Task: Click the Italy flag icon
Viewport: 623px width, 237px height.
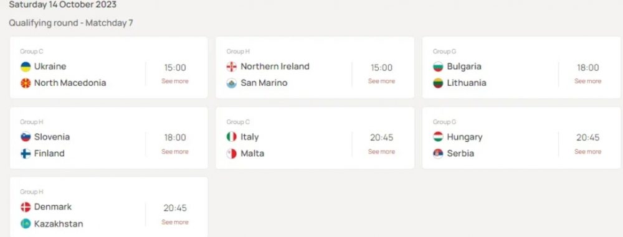Action: [x=232, y=137]
